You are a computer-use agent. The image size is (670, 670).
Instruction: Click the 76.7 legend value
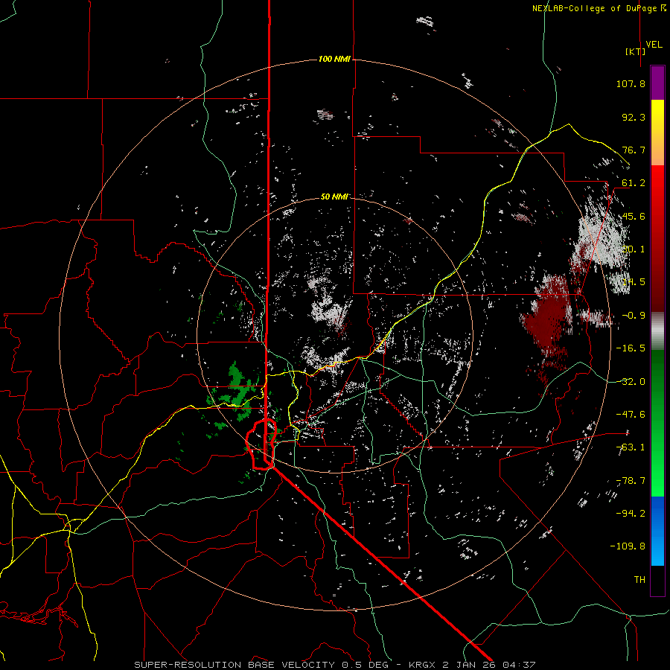(x=634, y=150)
